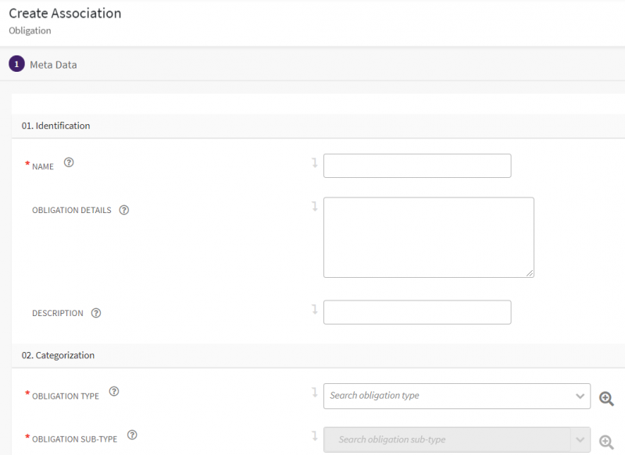625x455 pixels.
Task: Select the 01. Identification section header
Action: tap(58, 126)
